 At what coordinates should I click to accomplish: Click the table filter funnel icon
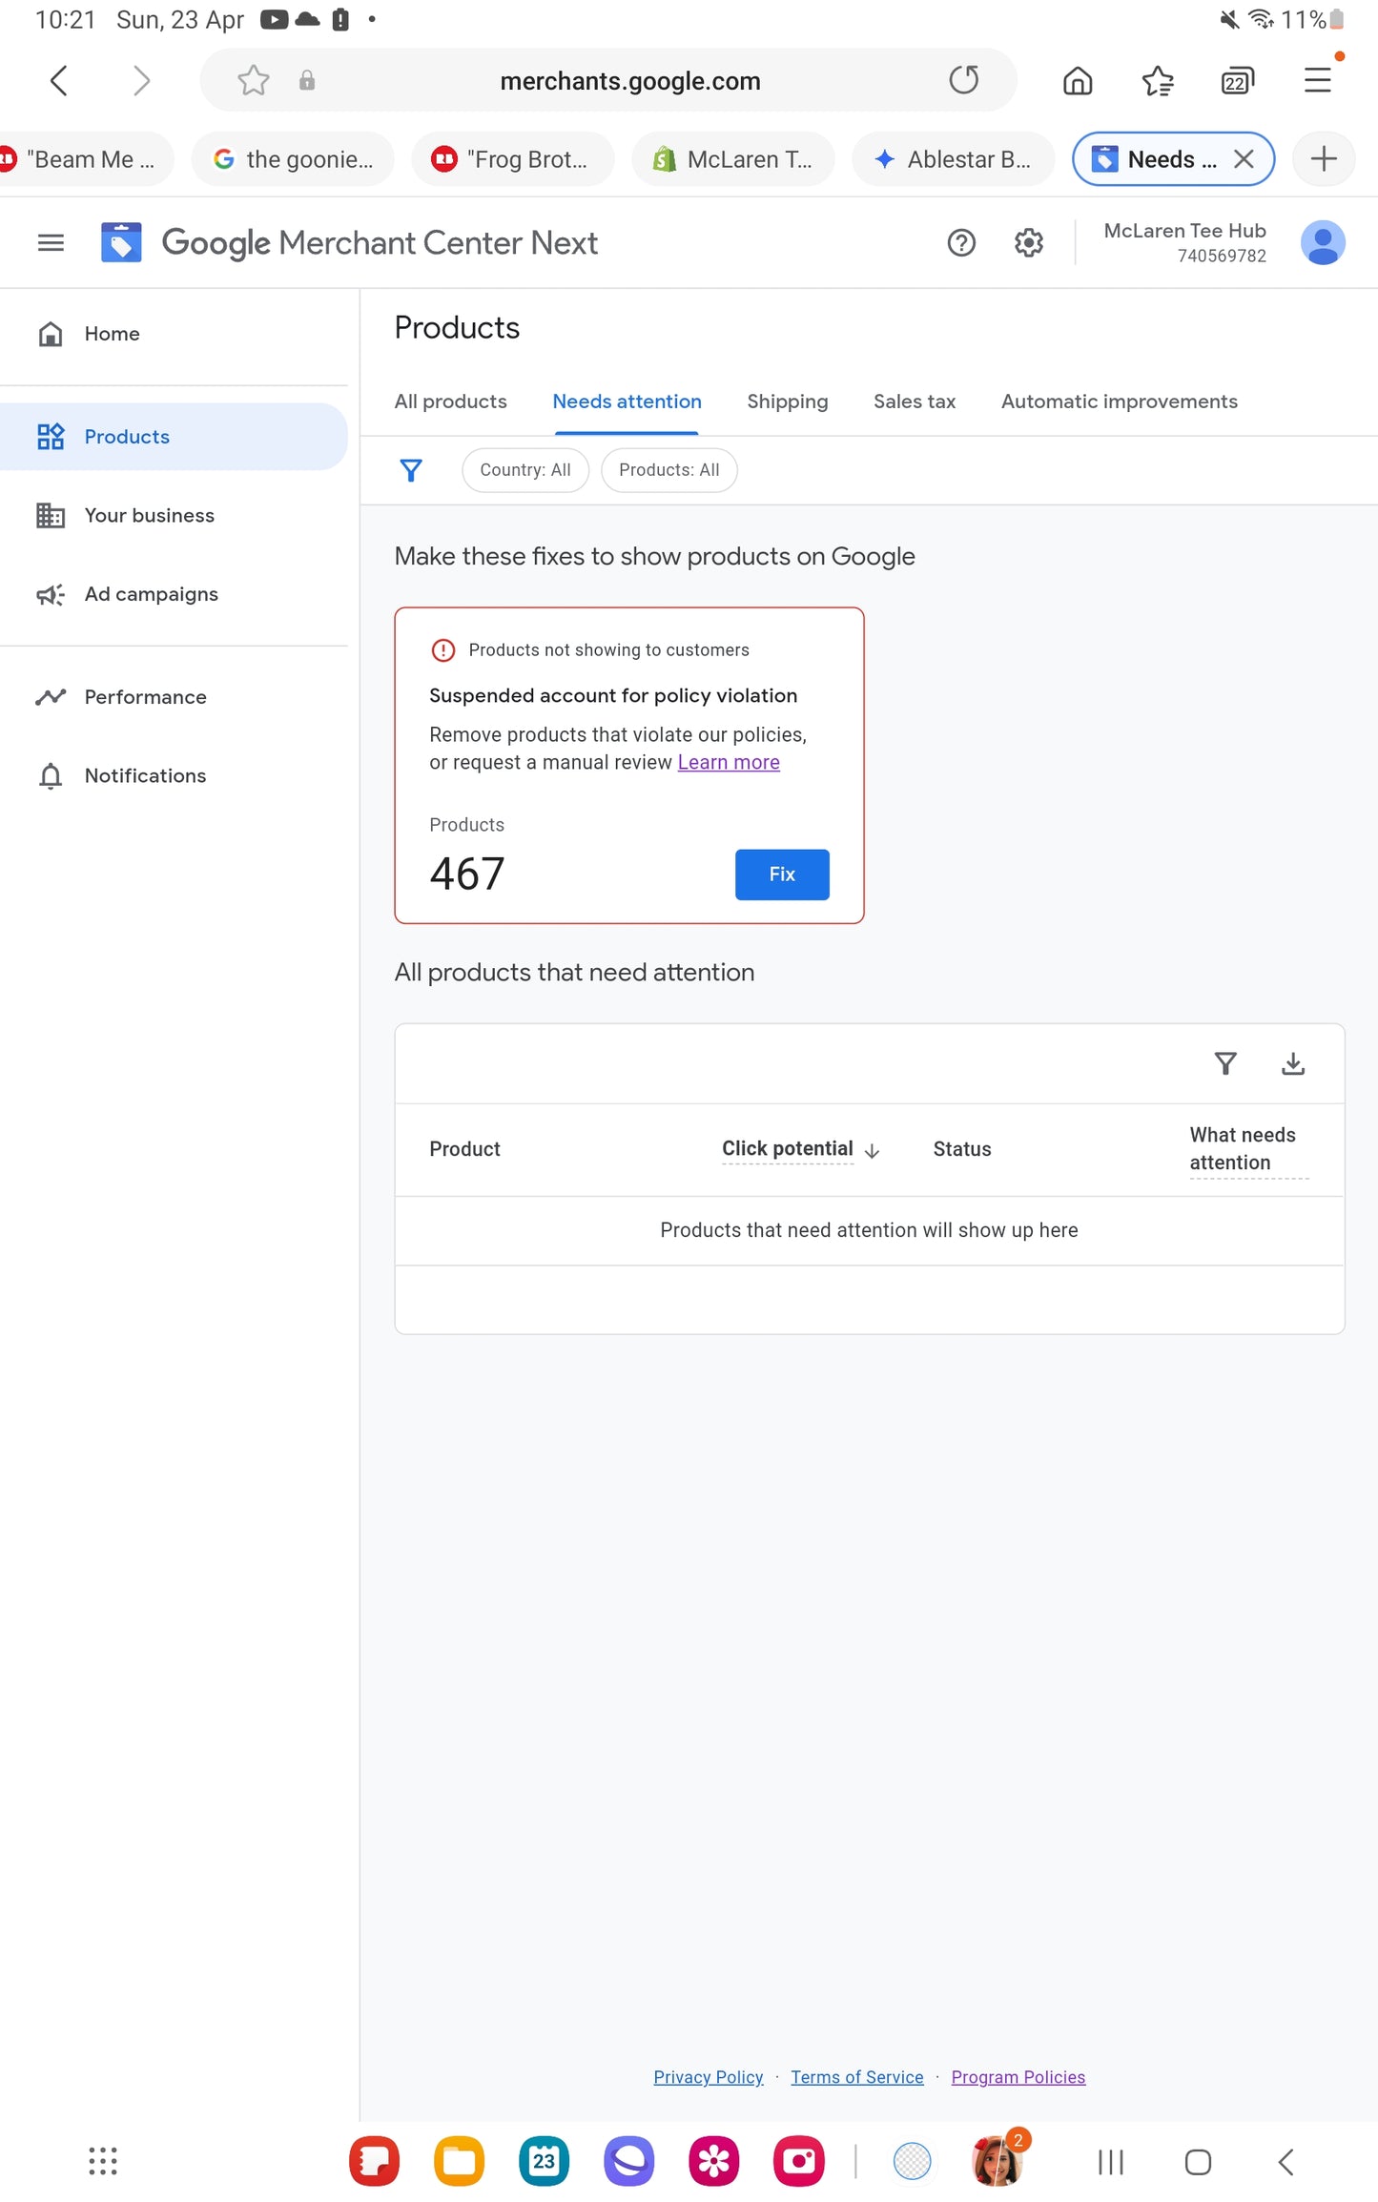click(1225, 1063)
